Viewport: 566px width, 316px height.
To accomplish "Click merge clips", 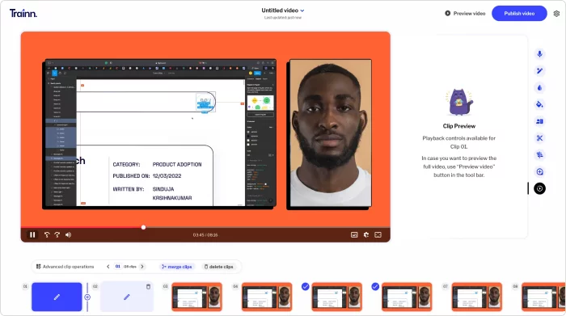I will click(x=177, y=267).
